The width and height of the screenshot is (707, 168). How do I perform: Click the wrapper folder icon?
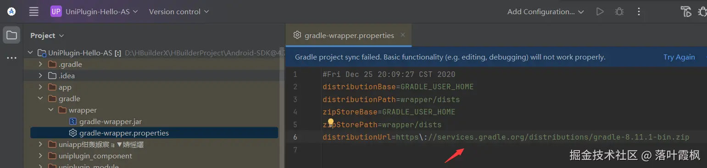coord(62,110)
